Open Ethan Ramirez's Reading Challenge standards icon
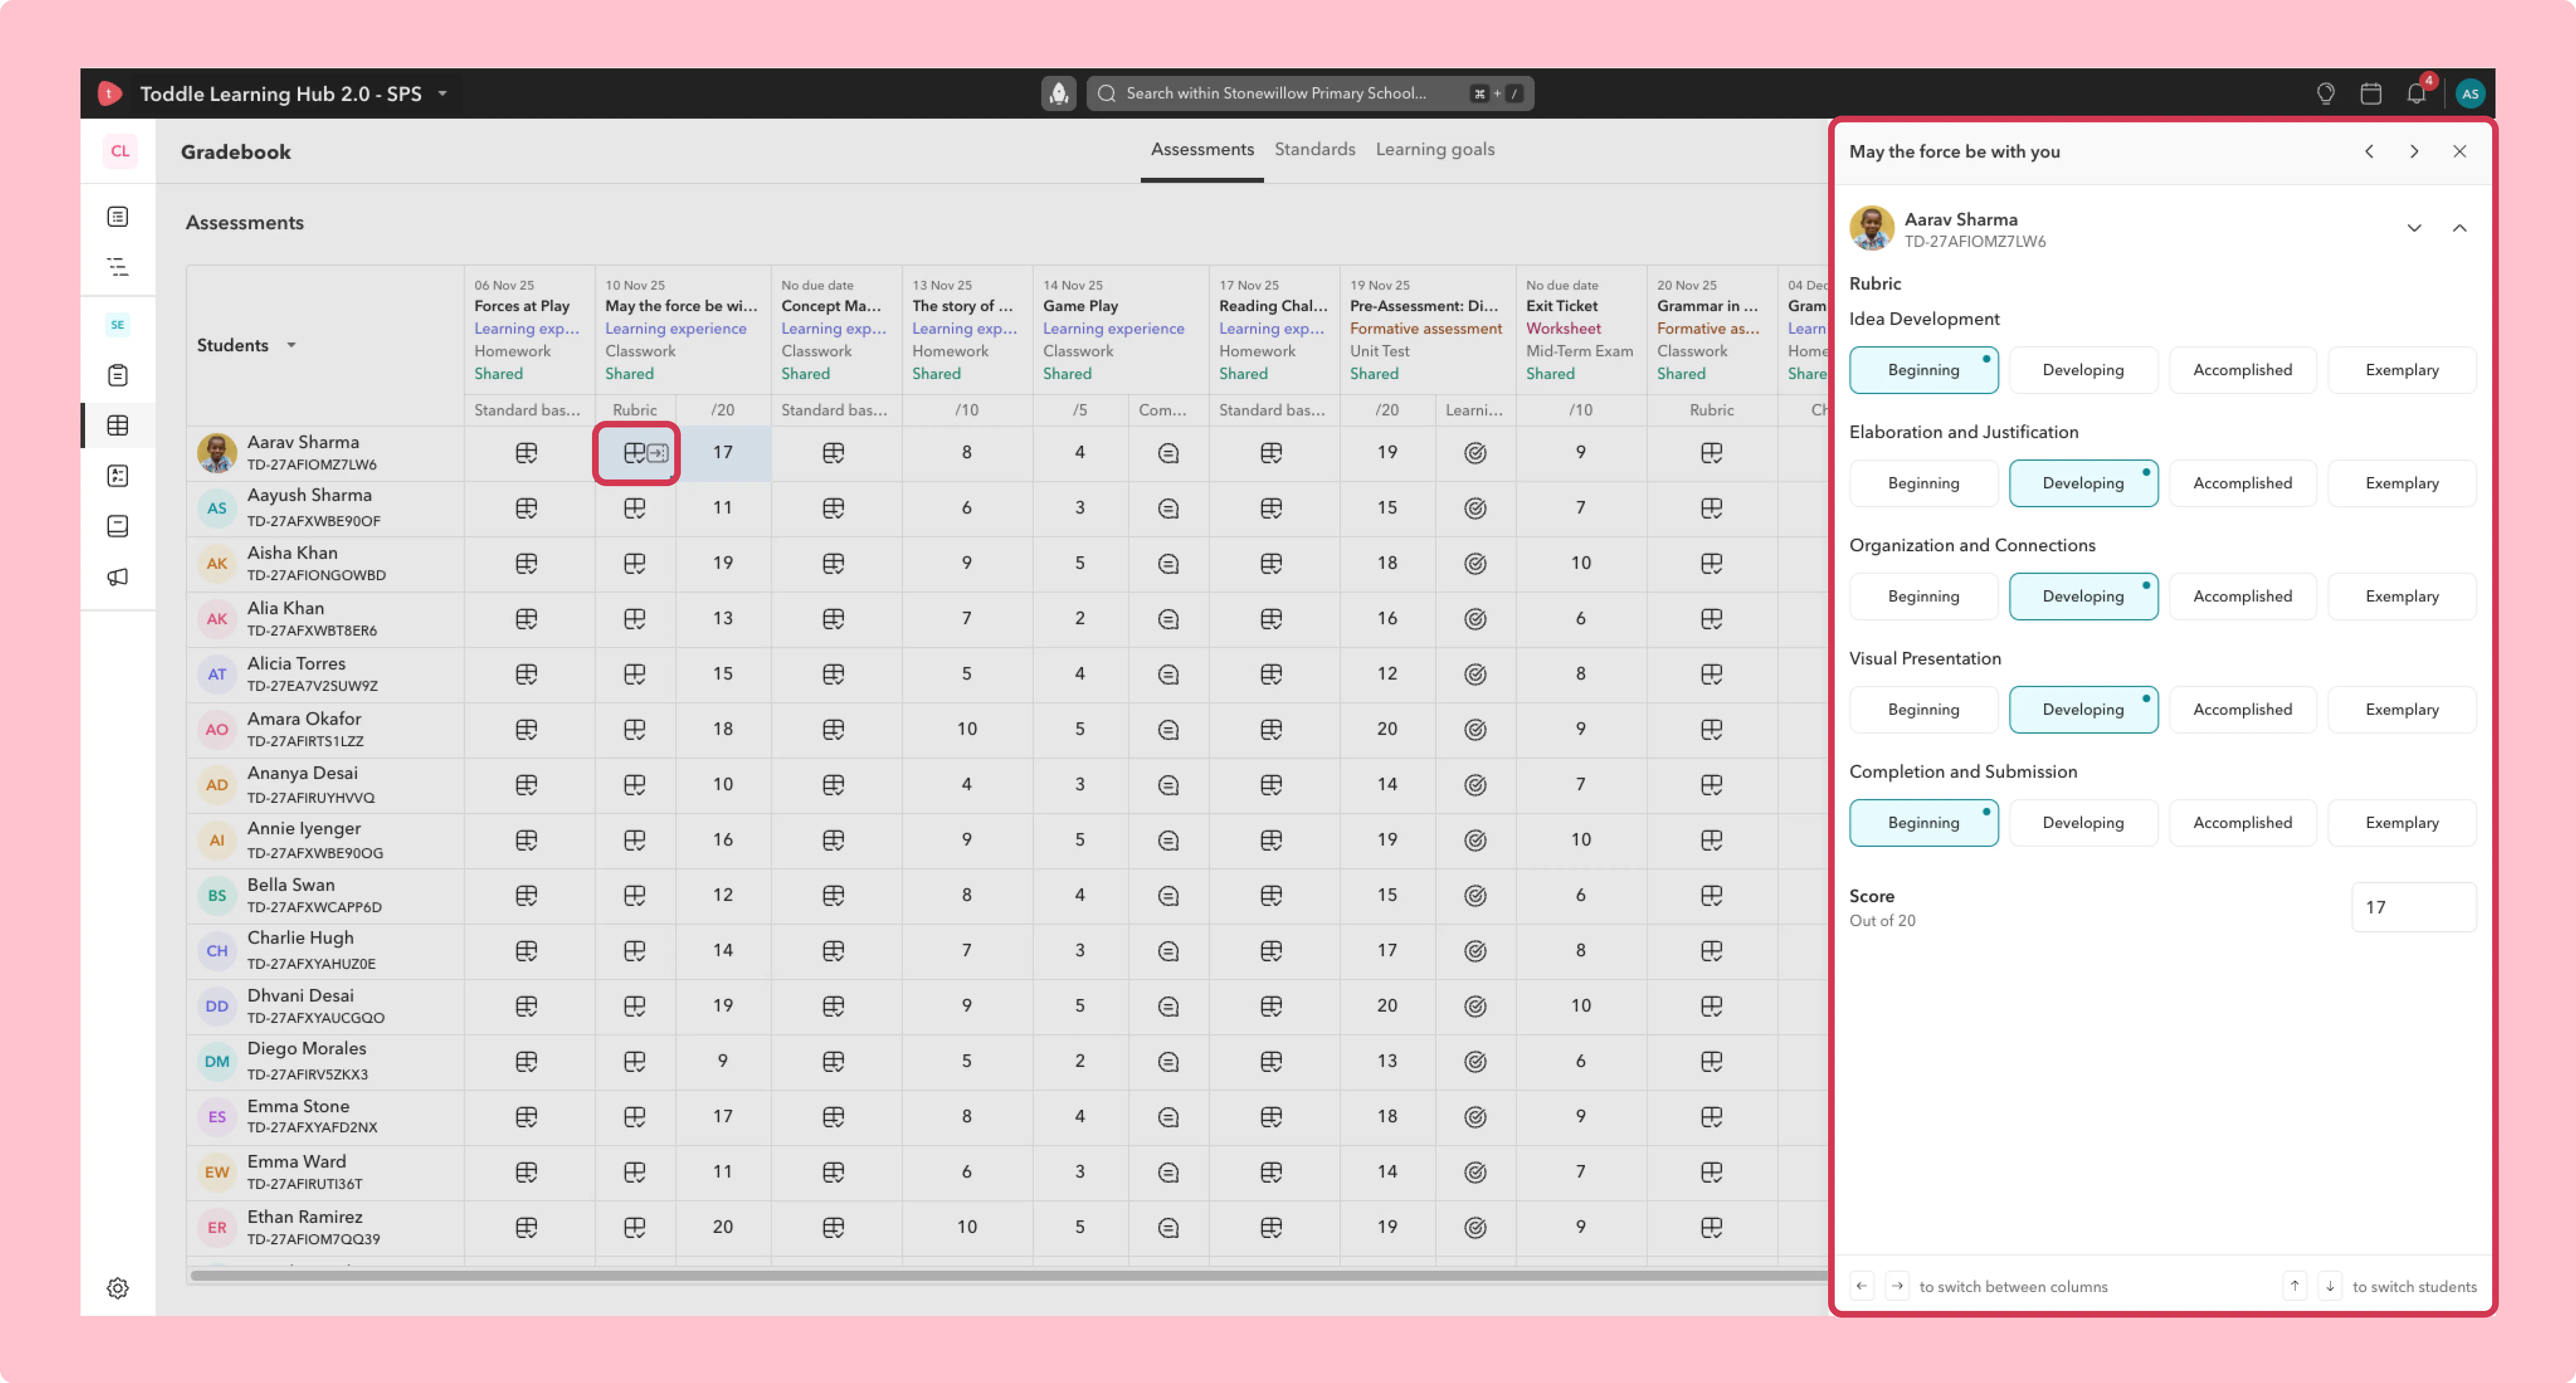The height and width of the screenshot is (1383, 2576). pyautogui.click(x=1271, y=1227)
